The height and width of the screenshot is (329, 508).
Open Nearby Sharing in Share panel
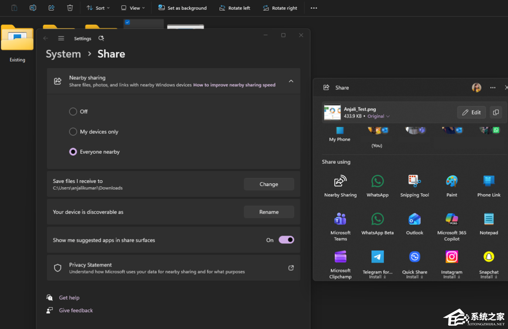coord(340,187)
